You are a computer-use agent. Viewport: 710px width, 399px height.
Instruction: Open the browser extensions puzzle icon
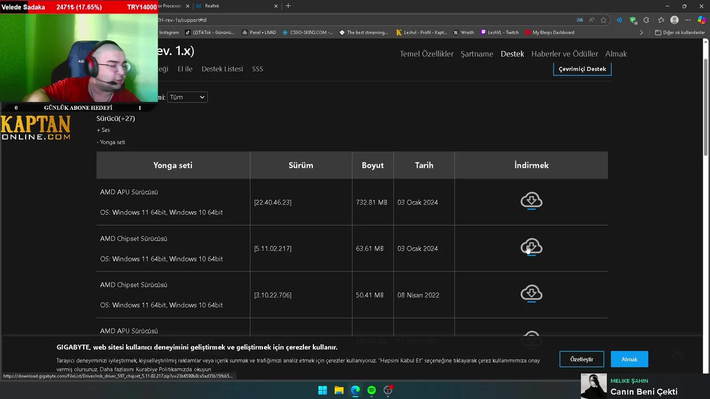click(x=646, y=20)
